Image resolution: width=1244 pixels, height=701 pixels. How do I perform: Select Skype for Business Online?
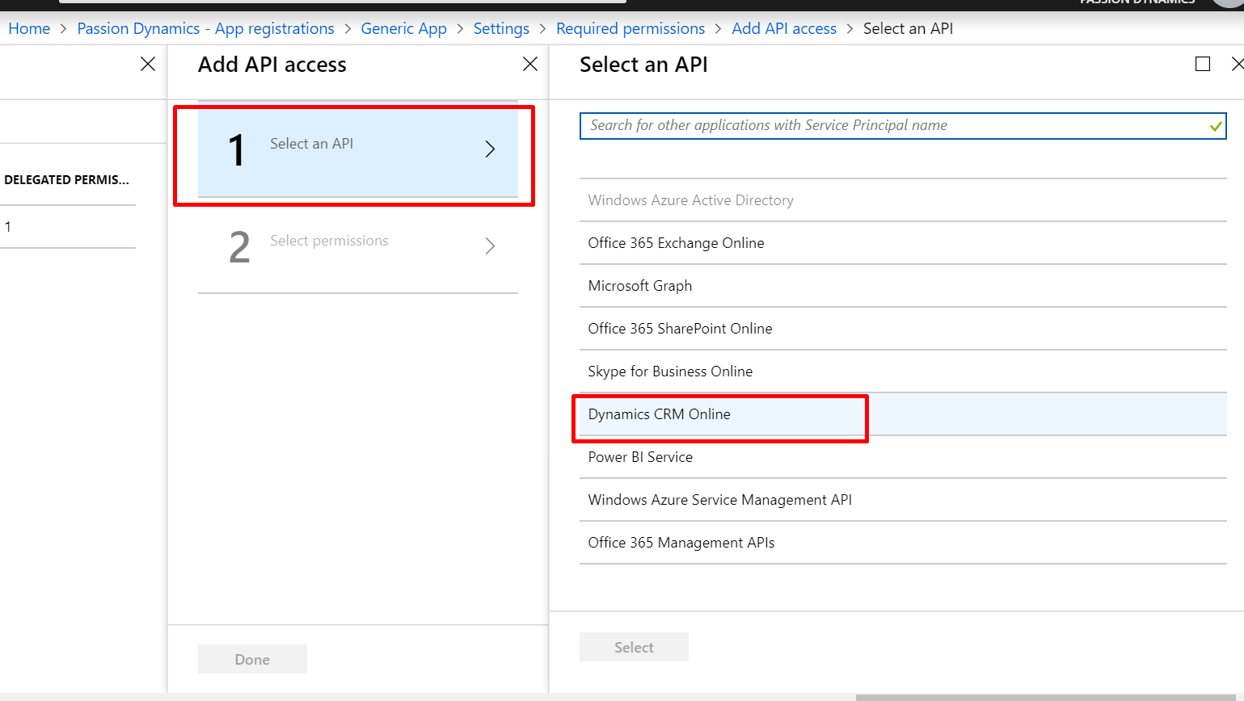670,371
